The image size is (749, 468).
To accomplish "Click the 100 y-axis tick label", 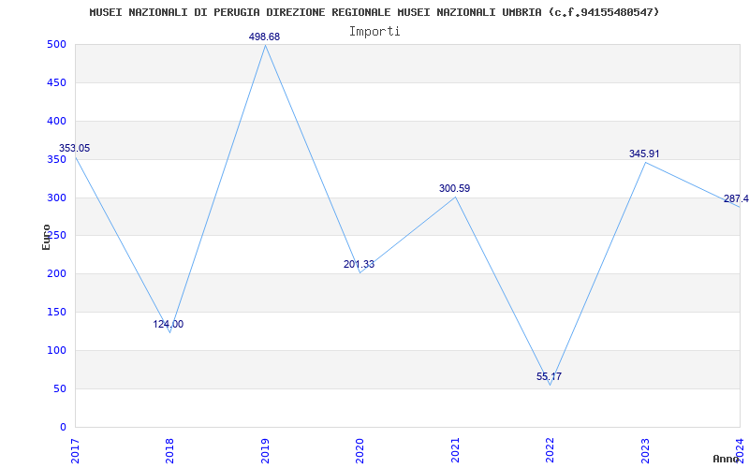I will click(x=56, y=350).
